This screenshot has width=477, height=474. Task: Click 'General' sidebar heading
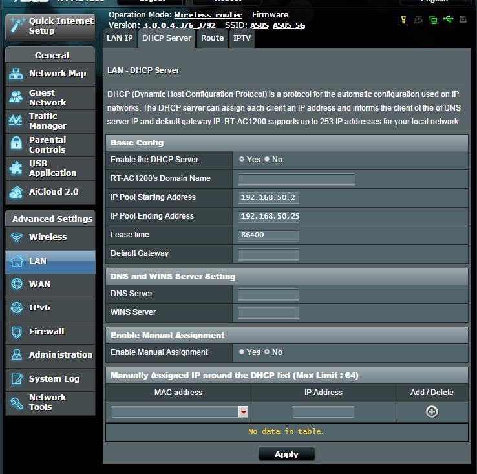point(50,55)
